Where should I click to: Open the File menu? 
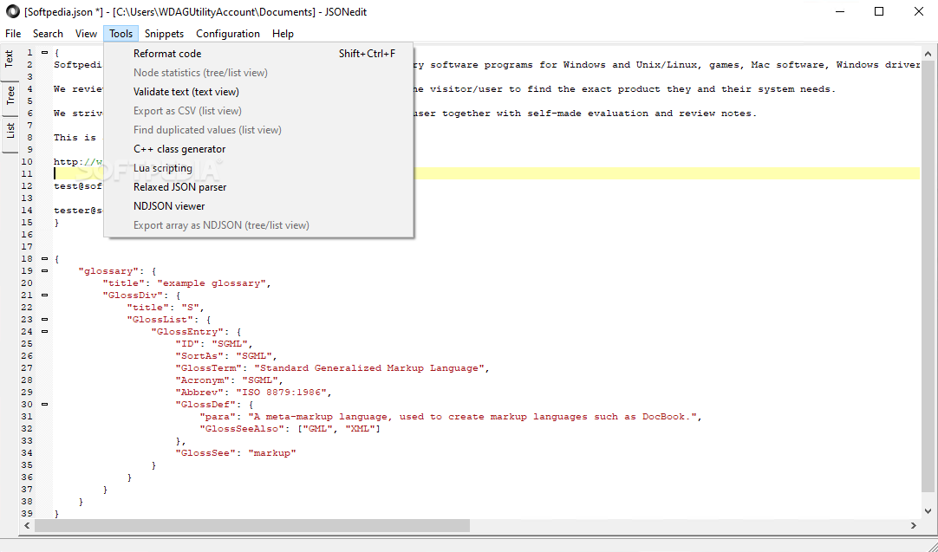tap(12, 34)
